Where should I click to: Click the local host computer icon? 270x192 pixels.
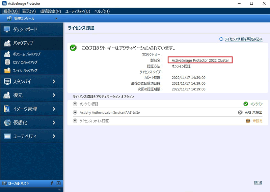(4, 183)
